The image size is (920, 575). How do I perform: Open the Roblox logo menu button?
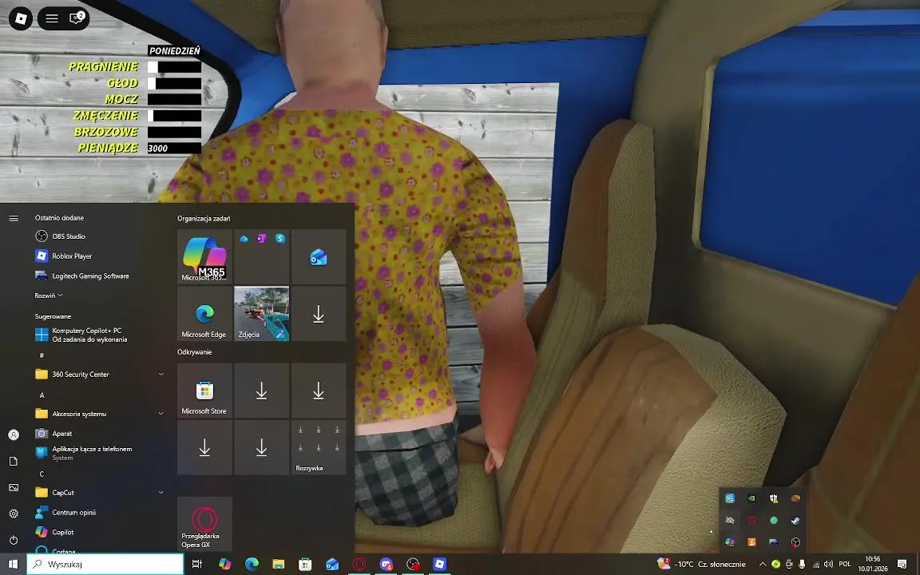click(21, 19)
